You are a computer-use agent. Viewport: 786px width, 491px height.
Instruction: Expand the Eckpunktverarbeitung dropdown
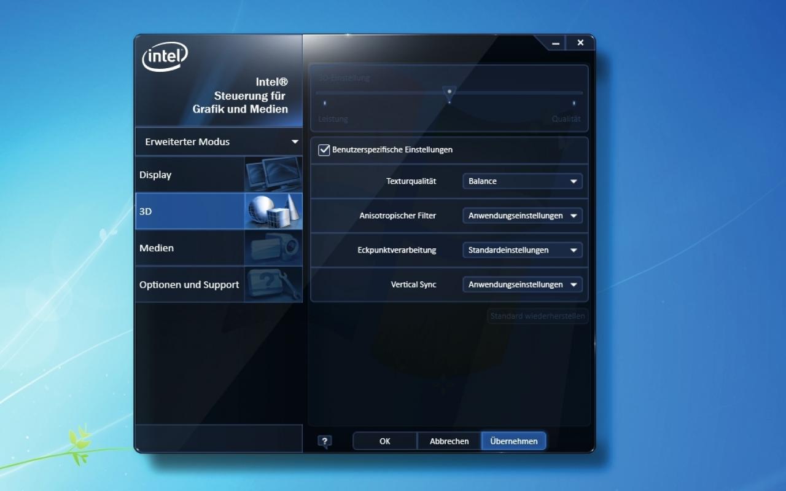pyautogui.click(x=522, y=250)
